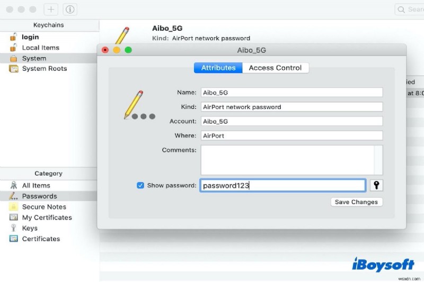Click the Passwords pencil category icon
Viewport: 424px width, 282px height.
pos(13,196)
